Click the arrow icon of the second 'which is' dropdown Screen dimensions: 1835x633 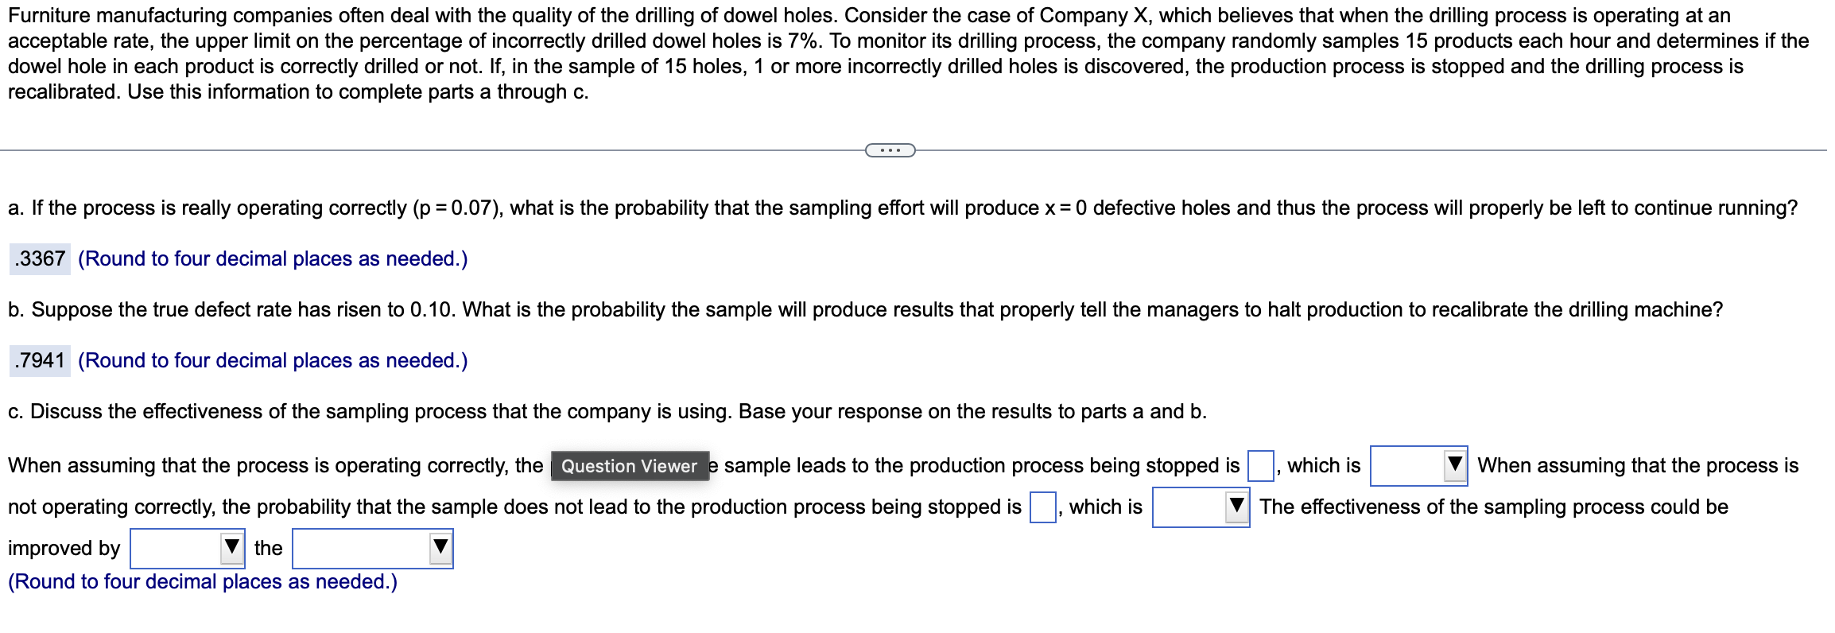(x=1237, y=506)
